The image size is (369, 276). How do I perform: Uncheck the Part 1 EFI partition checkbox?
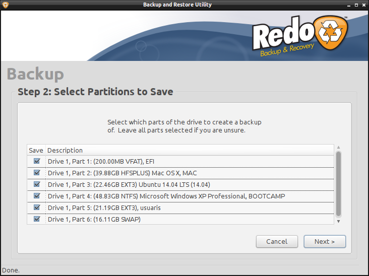36,161
